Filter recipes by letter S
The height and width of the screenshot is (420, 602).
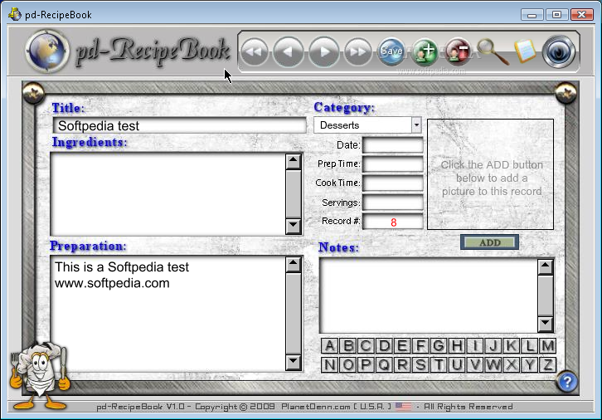(420, 364)
